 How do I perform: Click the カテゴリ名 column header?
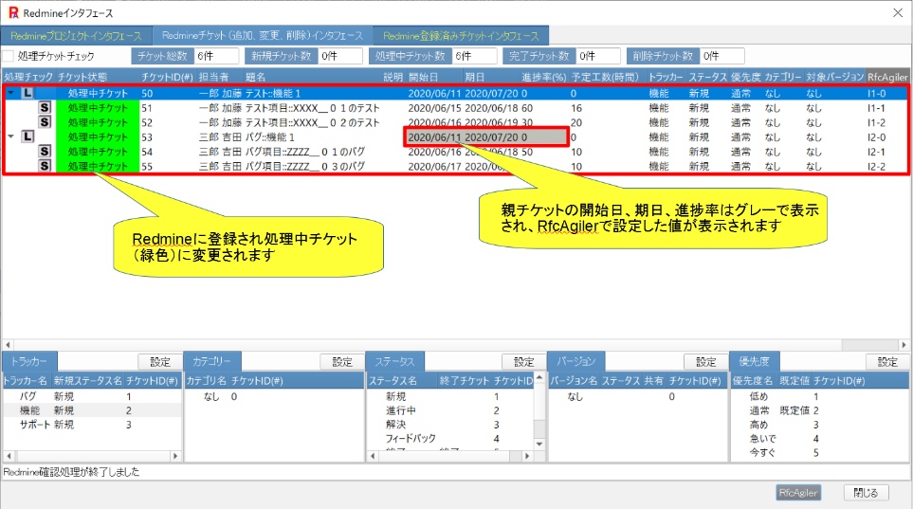pos(206,381)
